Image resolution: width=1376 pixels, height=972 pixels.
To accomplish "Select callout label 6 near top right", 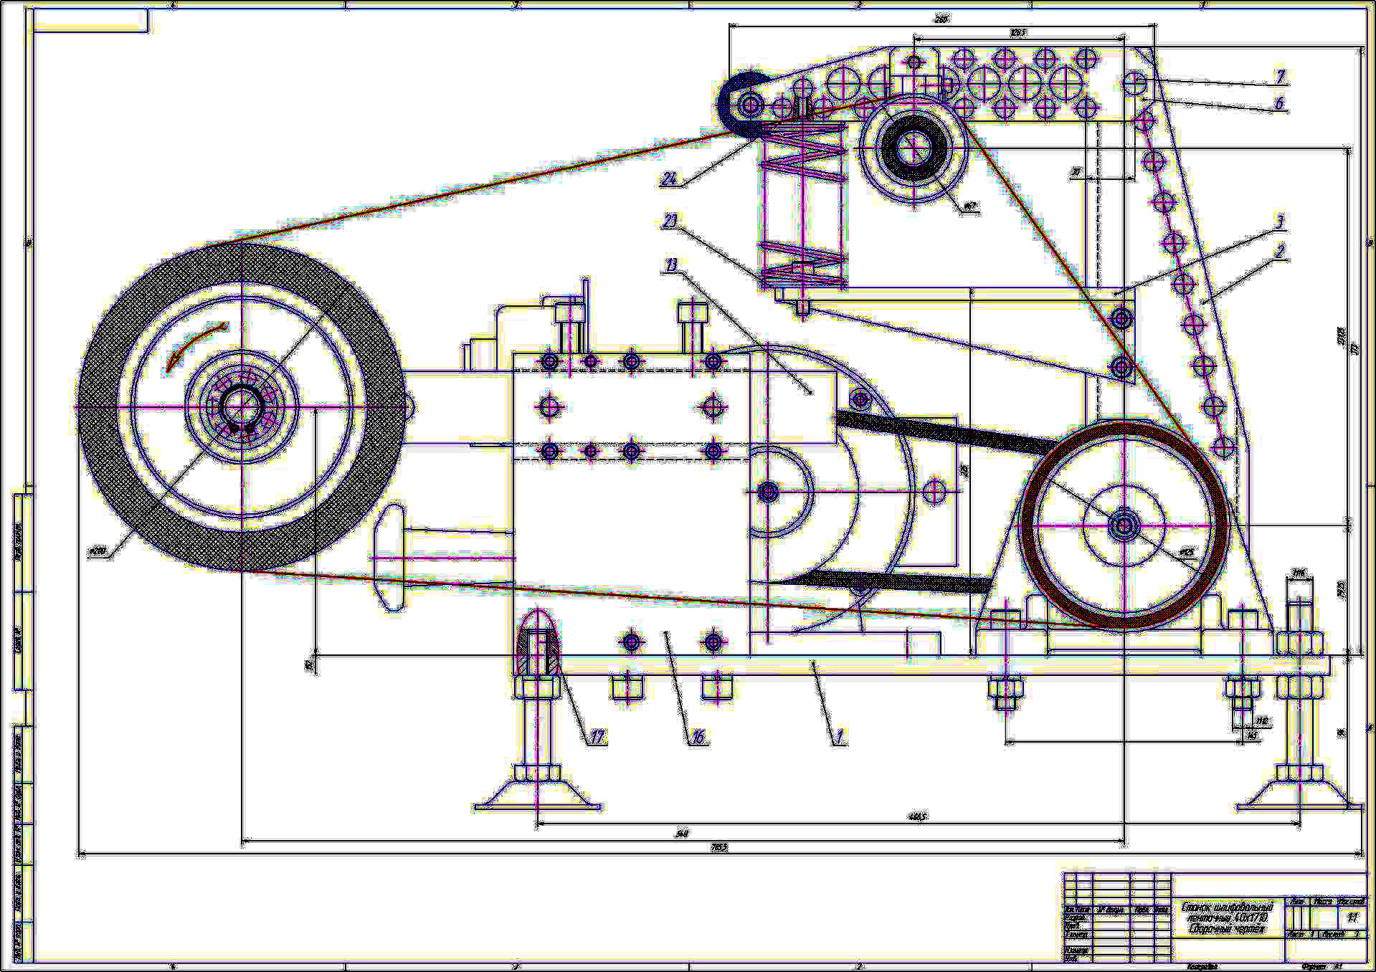I will point(1278,103).
